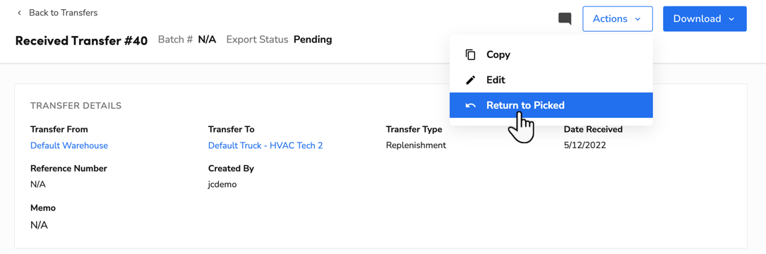Image resolution: width=766 pixels, height=254 pixels.
Task: Click the Received Transfer #40 heading
Action: pos(82,40)
